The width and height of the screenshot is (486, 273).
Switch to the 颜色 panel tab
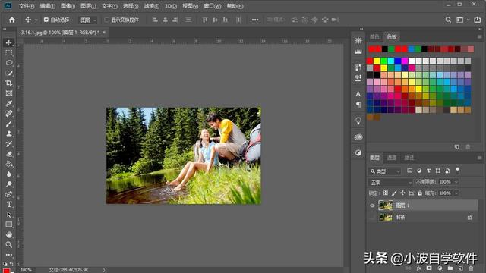pyautogui.click(x=374, y=36)
